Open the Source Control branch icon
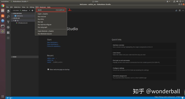The width and height of the screenshot is (185, 99). (8, 22)
